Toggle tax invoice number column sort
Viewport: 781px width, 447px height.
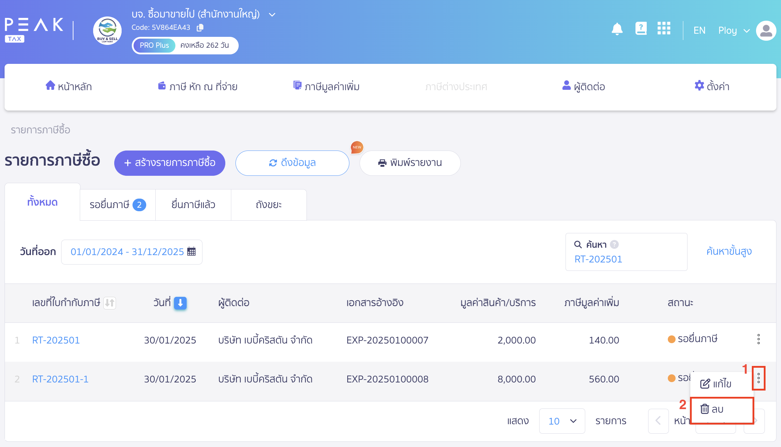tap(110, 303)
